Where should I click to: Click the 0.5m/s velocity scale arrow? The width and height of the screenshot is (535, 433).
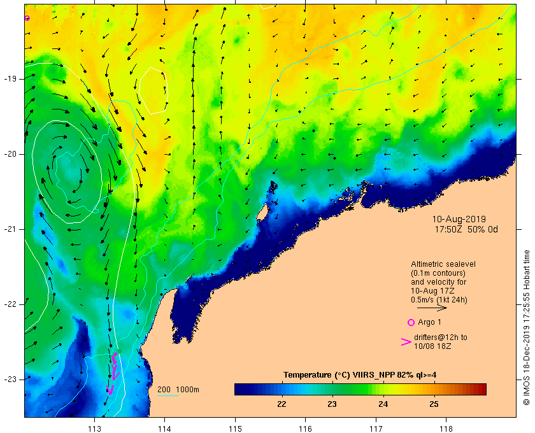coord(432,308)
